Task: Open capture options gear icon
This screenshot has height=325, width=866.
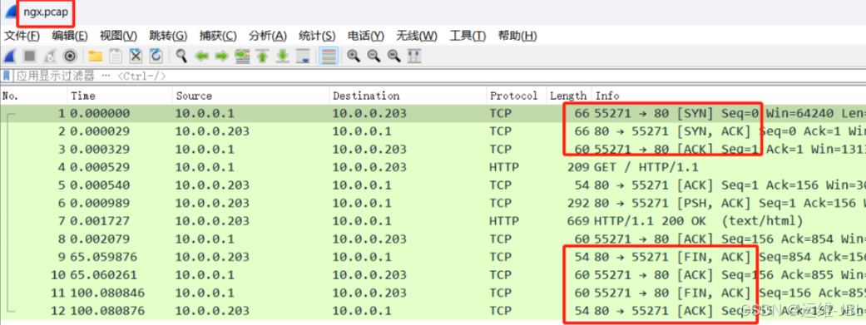Action: click(70, 56)
